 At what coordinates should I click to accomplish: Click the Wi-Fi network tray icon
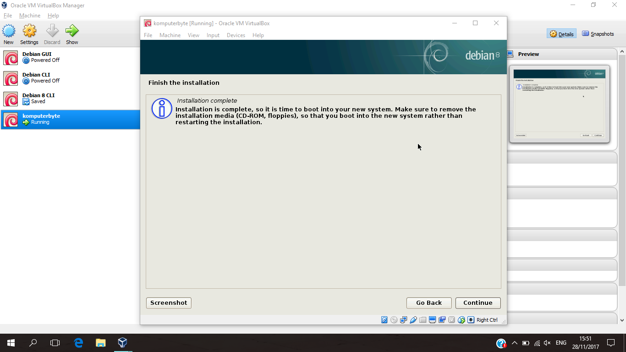pyautogui.click(x=537, y=343)
